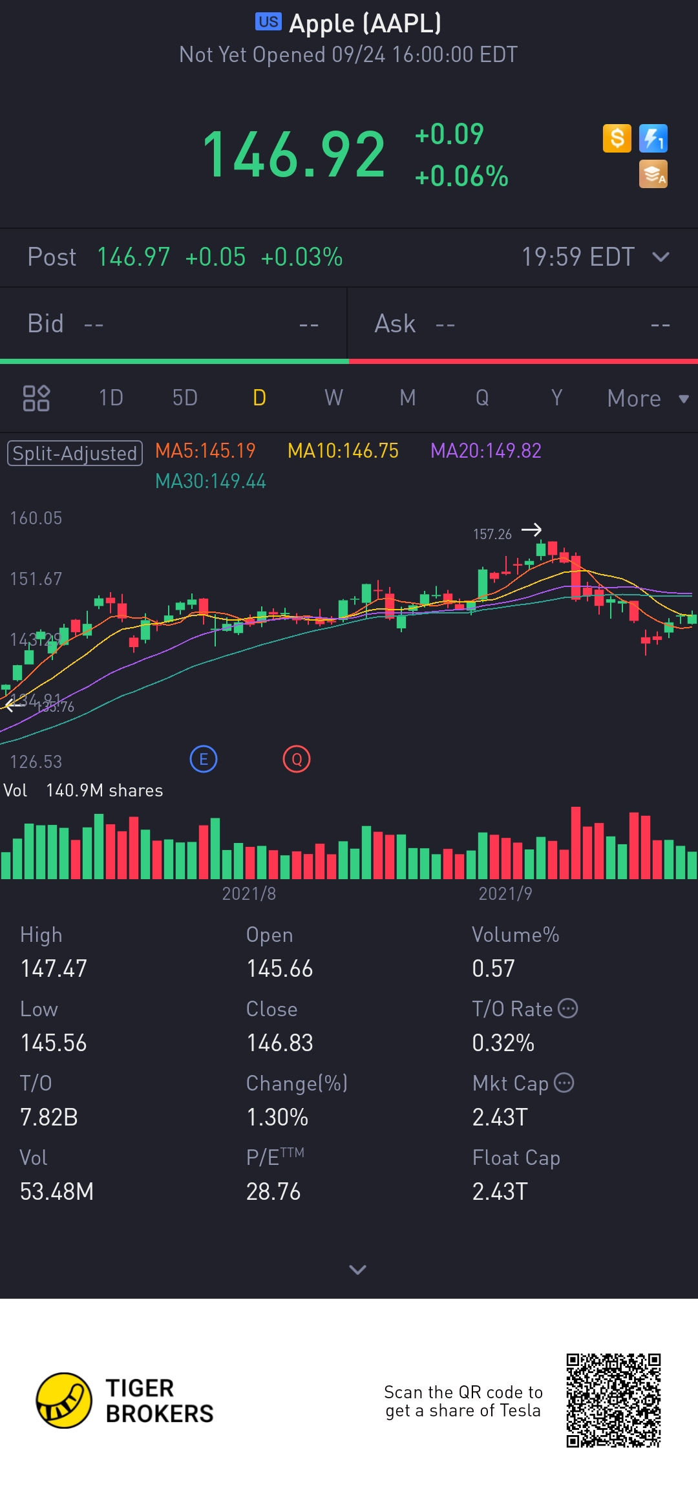Tap the Bid quote panel
The image size is (698, 1503).
173,323
